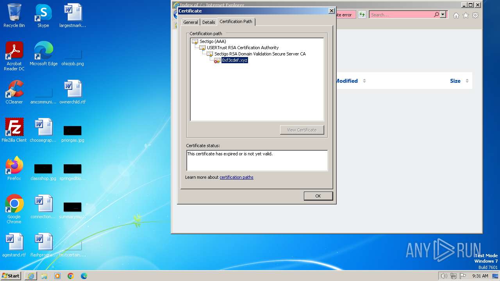This screenshot has width=500, height=281.
Task: Click the Internet Explorer refresh button
Action: pos(362,15)
